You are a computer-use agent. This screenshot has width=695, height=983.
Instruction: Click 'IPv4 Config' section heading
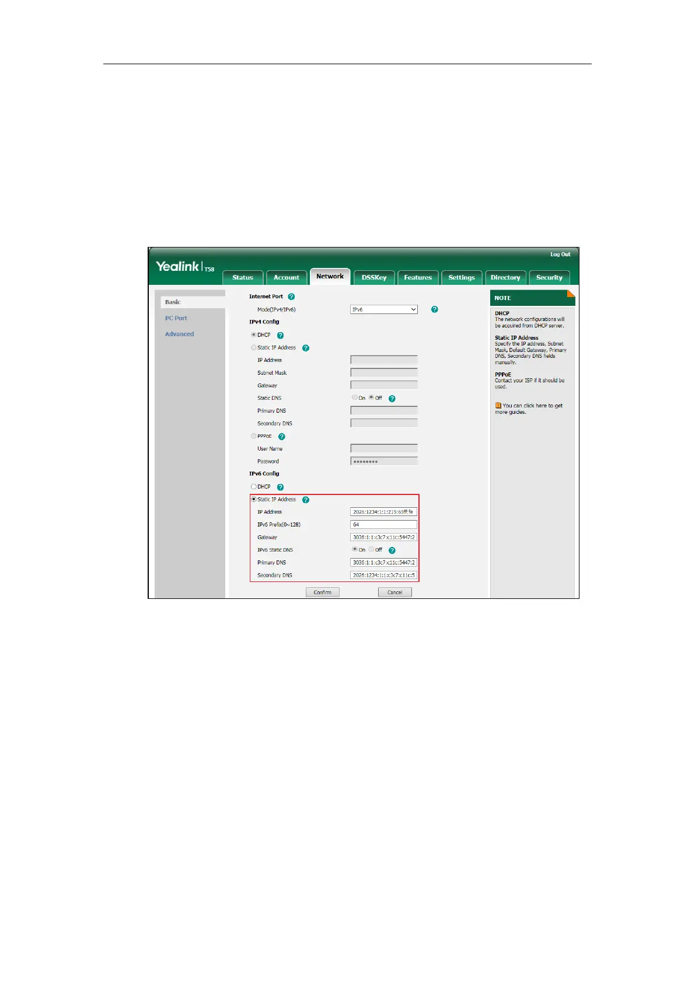(x=264, y=322)
